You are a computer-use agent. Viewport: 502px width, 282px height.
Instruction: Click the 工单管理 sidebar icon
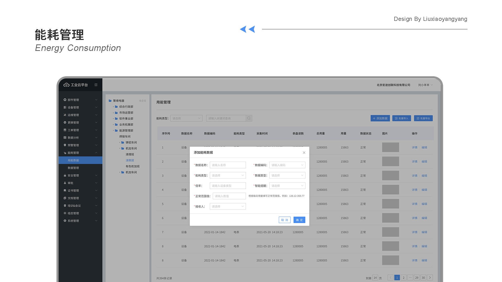click(65, 130)
